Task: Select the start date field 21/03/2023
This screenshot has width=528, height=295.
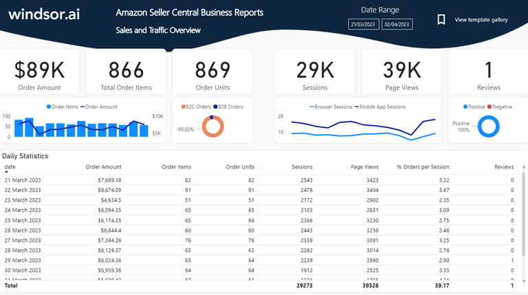Action: [363, 24]
